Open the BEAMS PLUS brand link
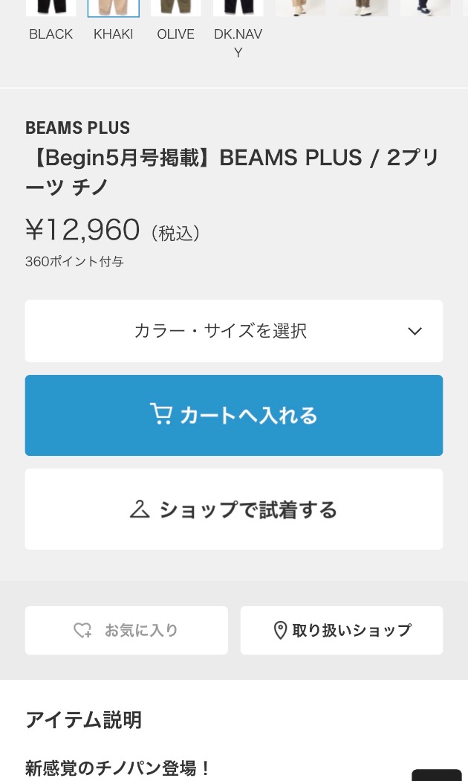 click(x=77, y=128)
